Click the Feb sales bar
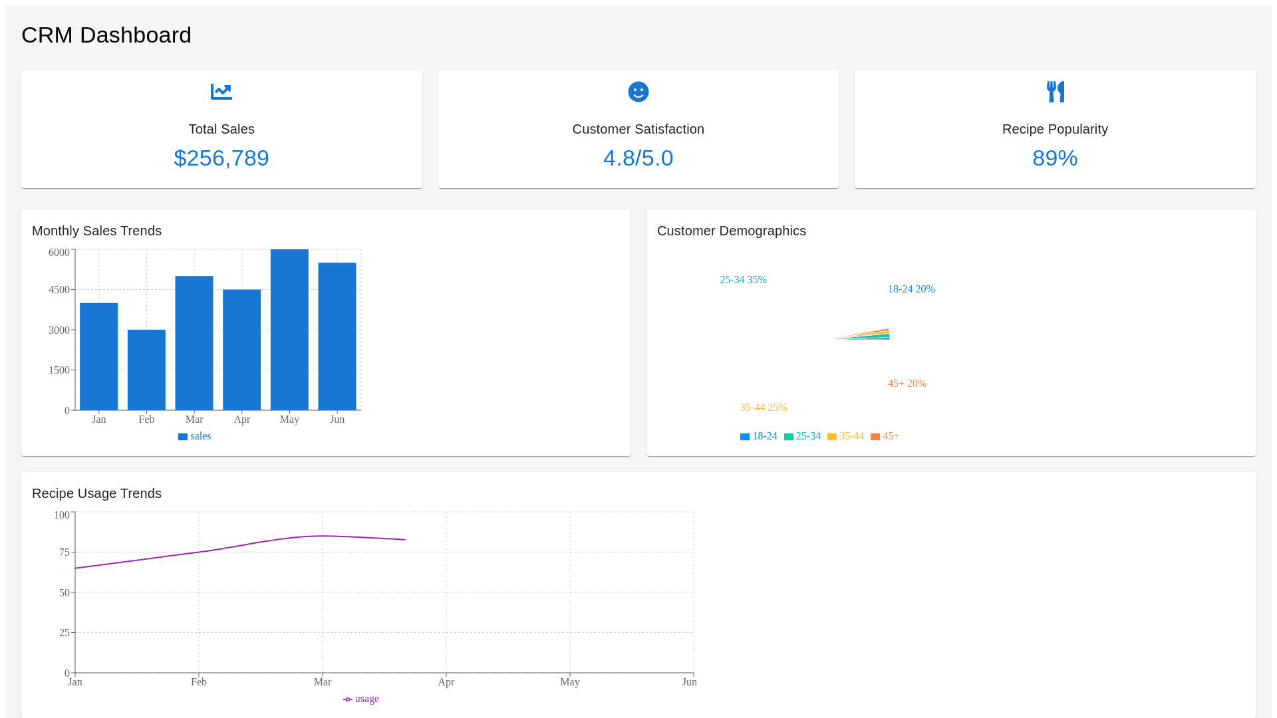Image resolution: width=1277 pixels, height=718 pixels. pyautogui.click(x=146, y=370)
